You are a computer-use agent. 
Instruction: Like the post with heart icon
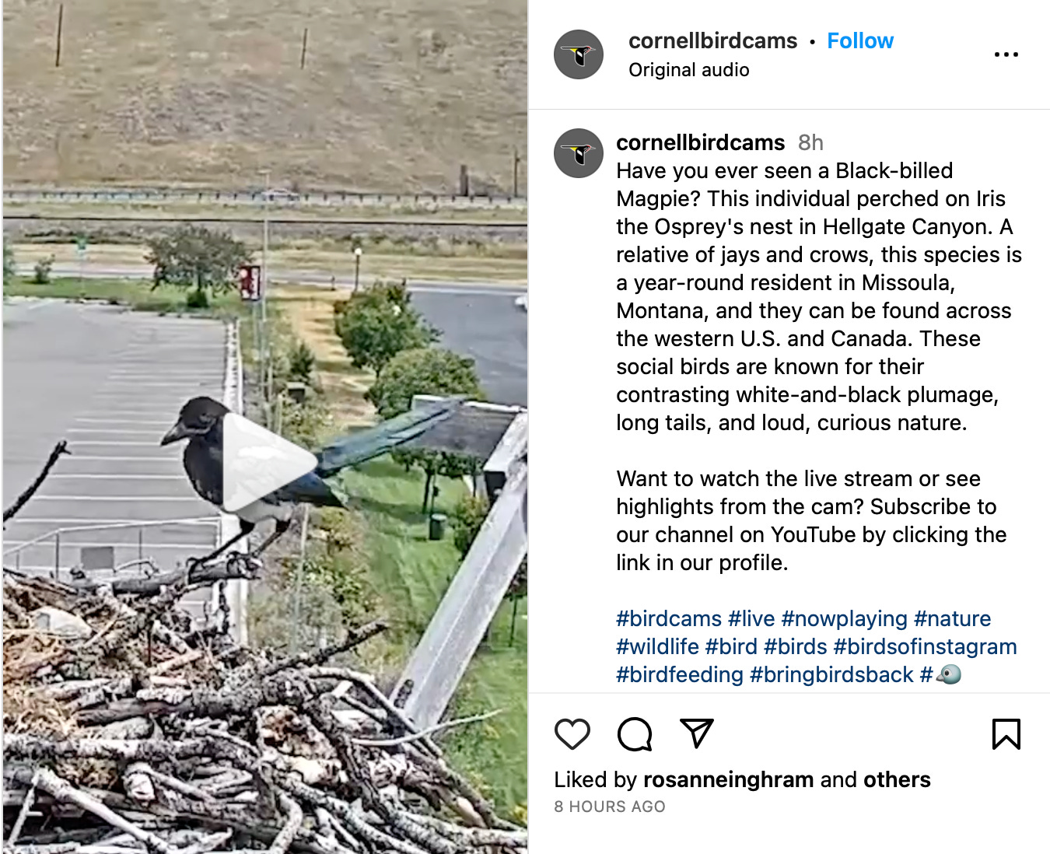pos(572,734)
